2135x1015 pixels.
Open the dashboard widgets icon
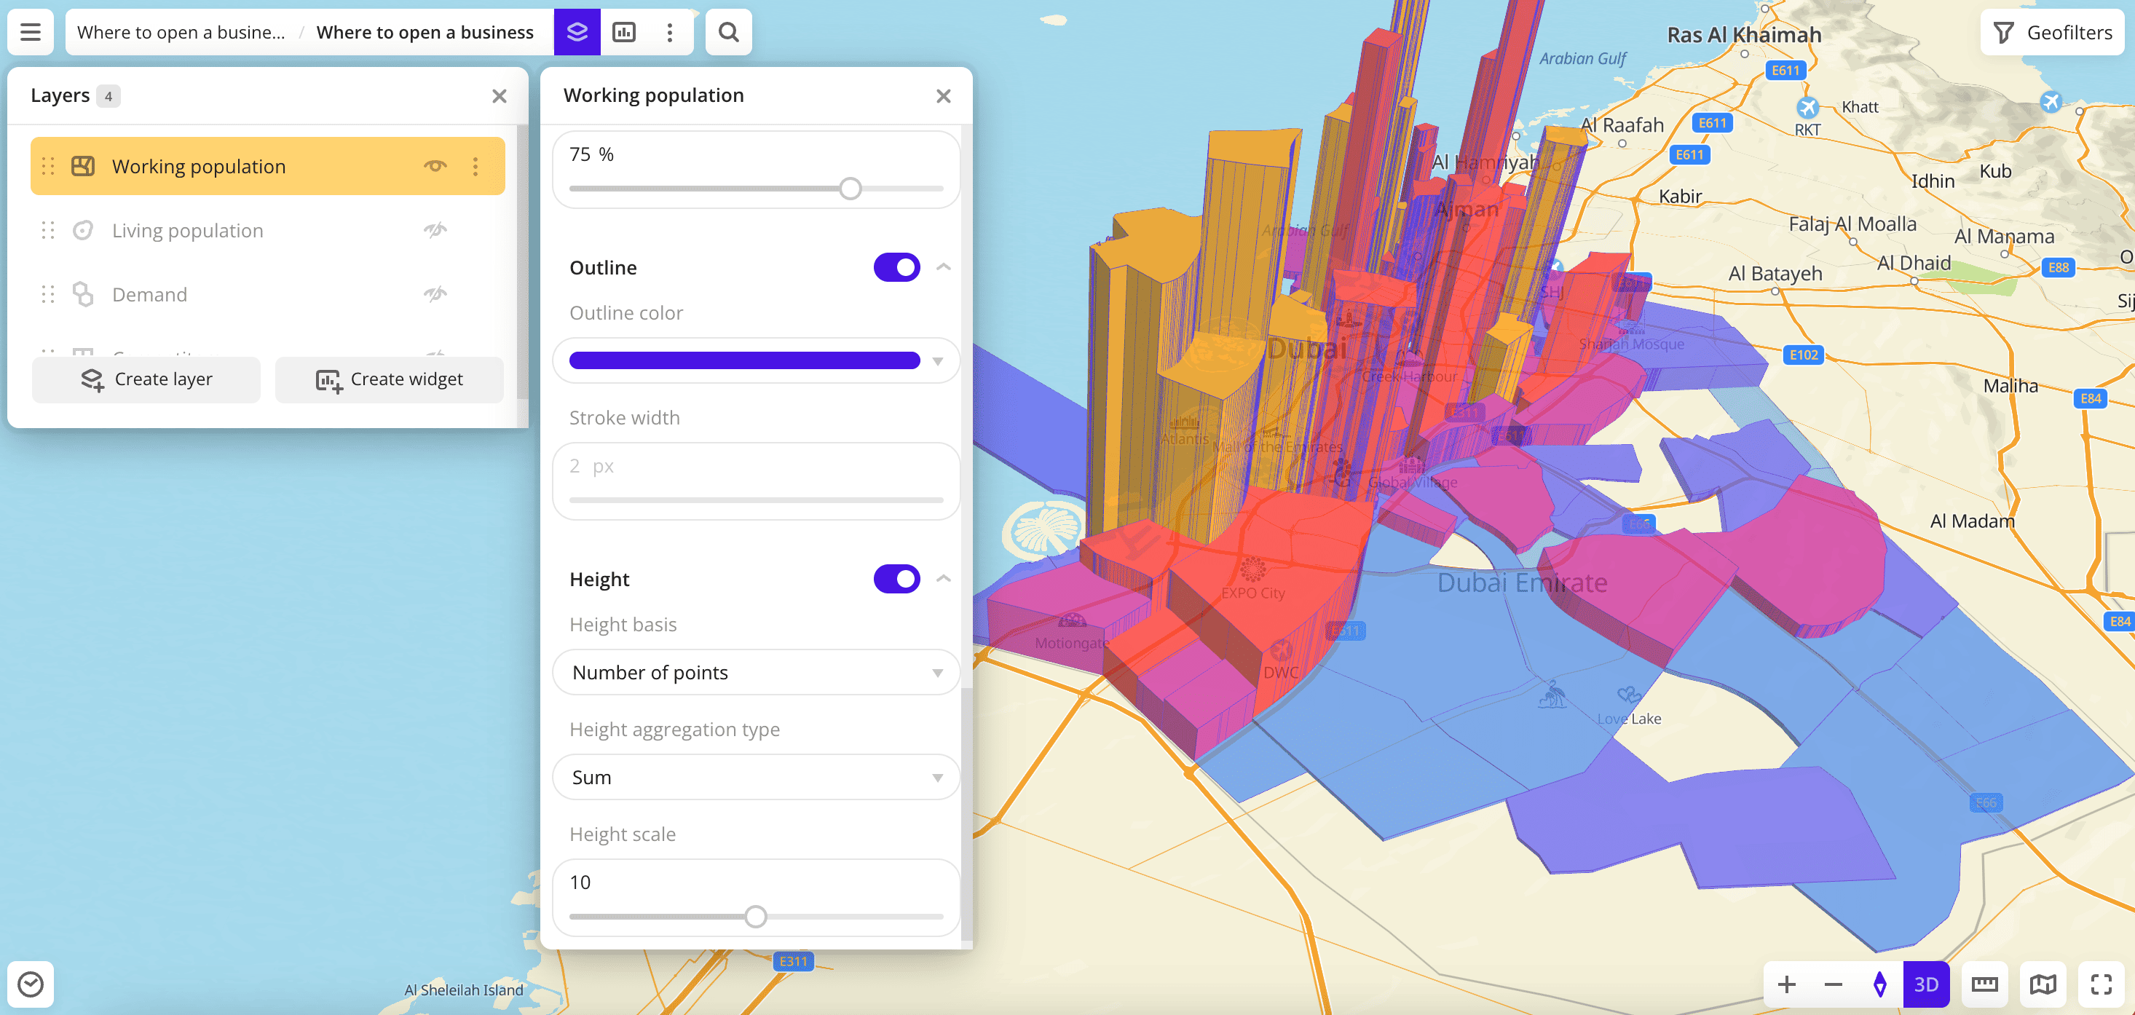coord(623,32)
